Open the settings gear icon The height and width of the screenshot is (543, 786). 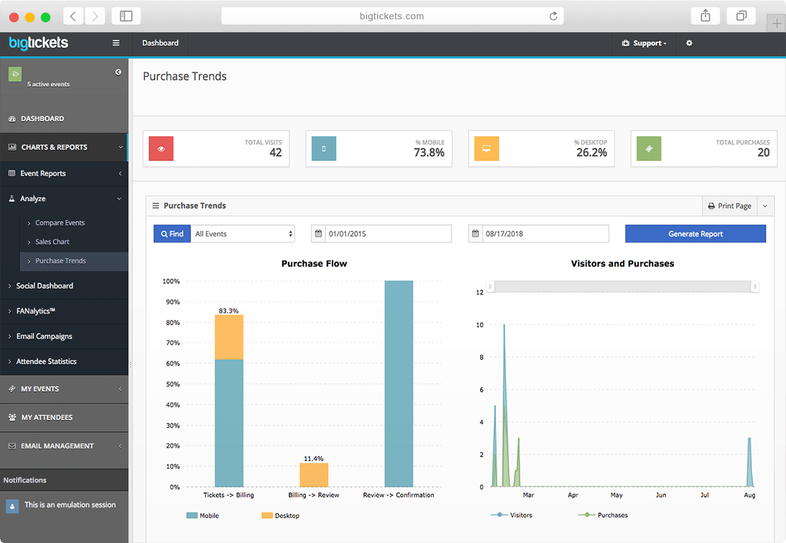(x=689, y=43)
